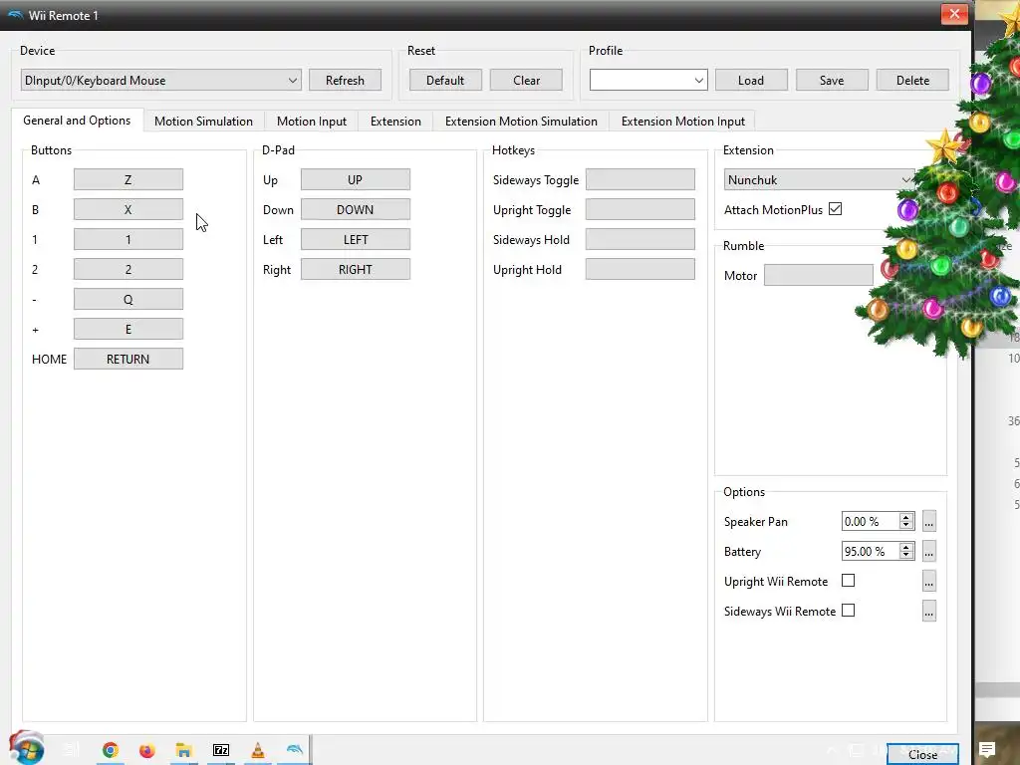
Task: Expand the Extension Nunchuk dropdown
Action: 820,179
